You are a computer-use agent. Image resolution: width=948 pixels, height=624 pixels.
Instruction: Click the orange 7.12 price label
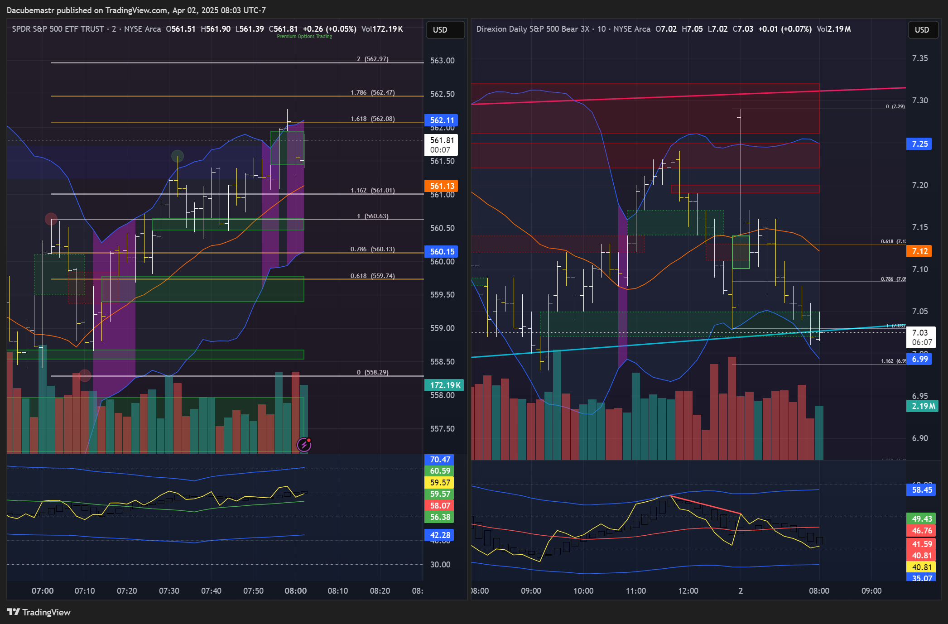click(x=919, y=251)
